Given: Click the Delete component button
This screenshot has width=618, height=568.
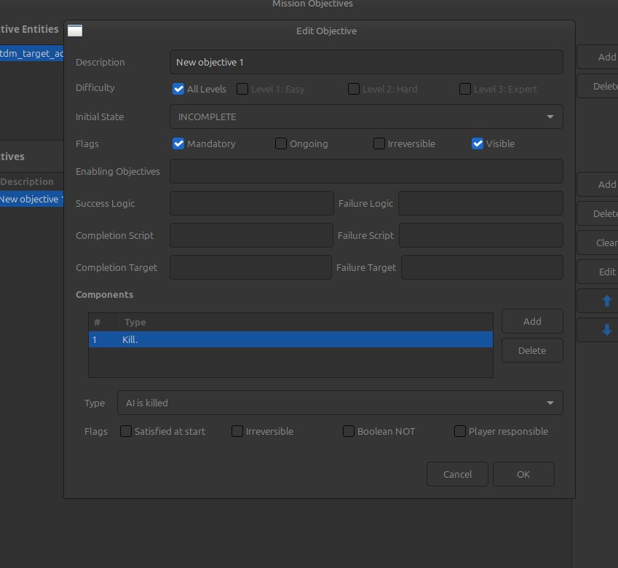Looking at the screenshot, I should [531, 350].
